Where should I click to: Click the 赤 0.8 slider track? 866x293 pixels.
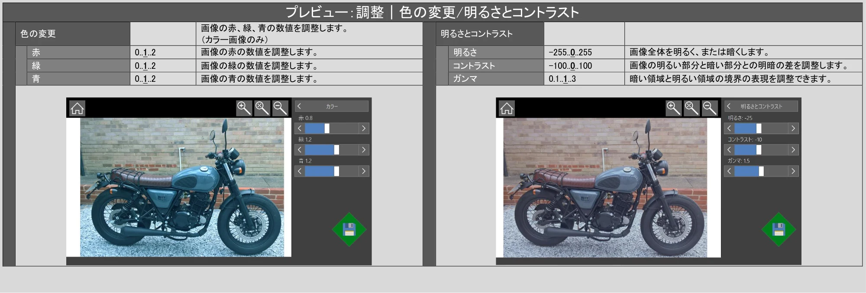tap(332, 129)
